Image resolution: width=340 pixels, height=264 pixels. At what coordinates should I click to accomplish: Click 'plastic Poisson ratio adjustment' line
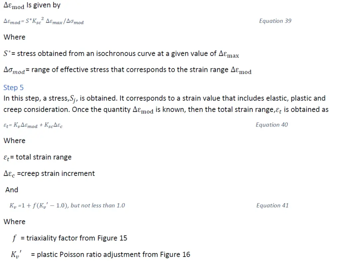pyautogui.click(x=101, y=254)
